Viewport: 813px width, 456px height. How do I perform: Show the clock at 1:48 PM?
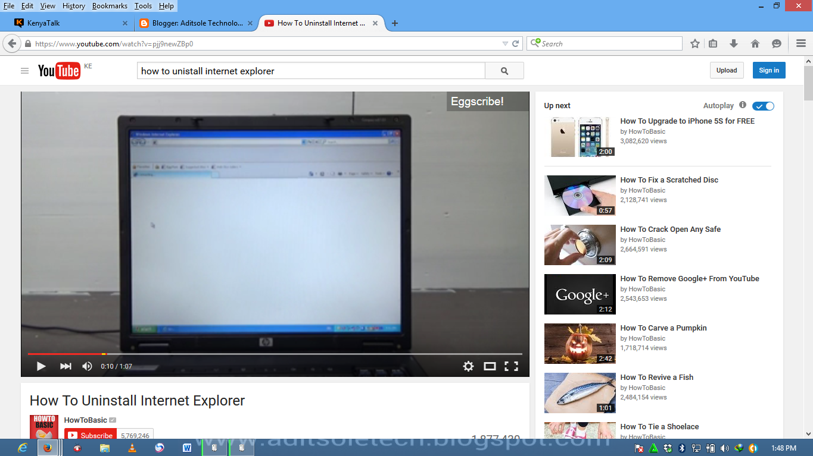(783, 448)
